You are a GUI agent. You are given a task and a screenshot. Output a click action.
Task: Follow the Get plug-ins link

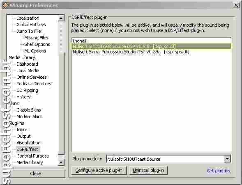click(219, 171)
